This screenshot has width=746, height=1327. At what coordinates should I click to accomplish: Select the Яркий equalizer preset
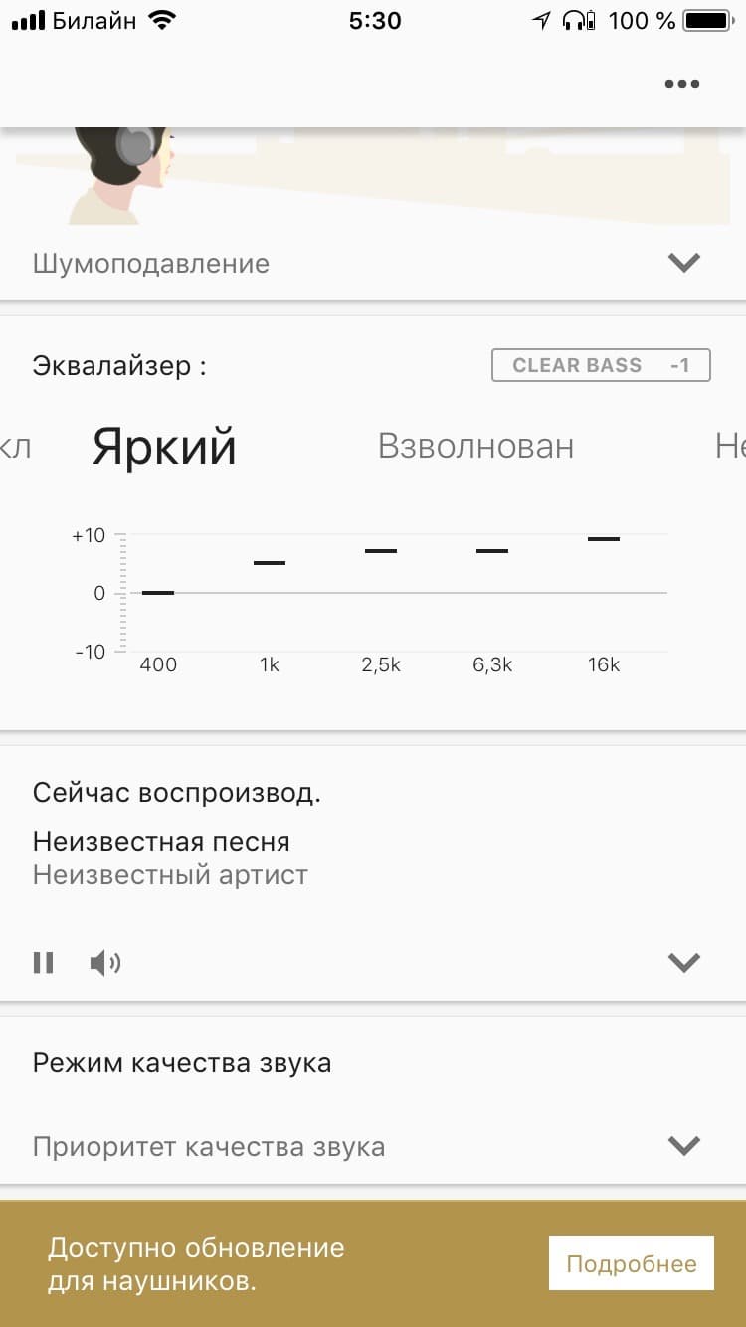pos(164,447)
